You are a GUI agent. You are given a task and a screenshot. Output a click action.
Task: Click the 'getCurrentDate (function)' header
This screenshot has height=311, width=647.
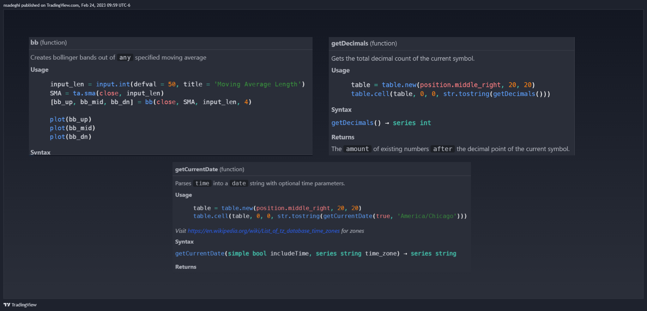210,169
